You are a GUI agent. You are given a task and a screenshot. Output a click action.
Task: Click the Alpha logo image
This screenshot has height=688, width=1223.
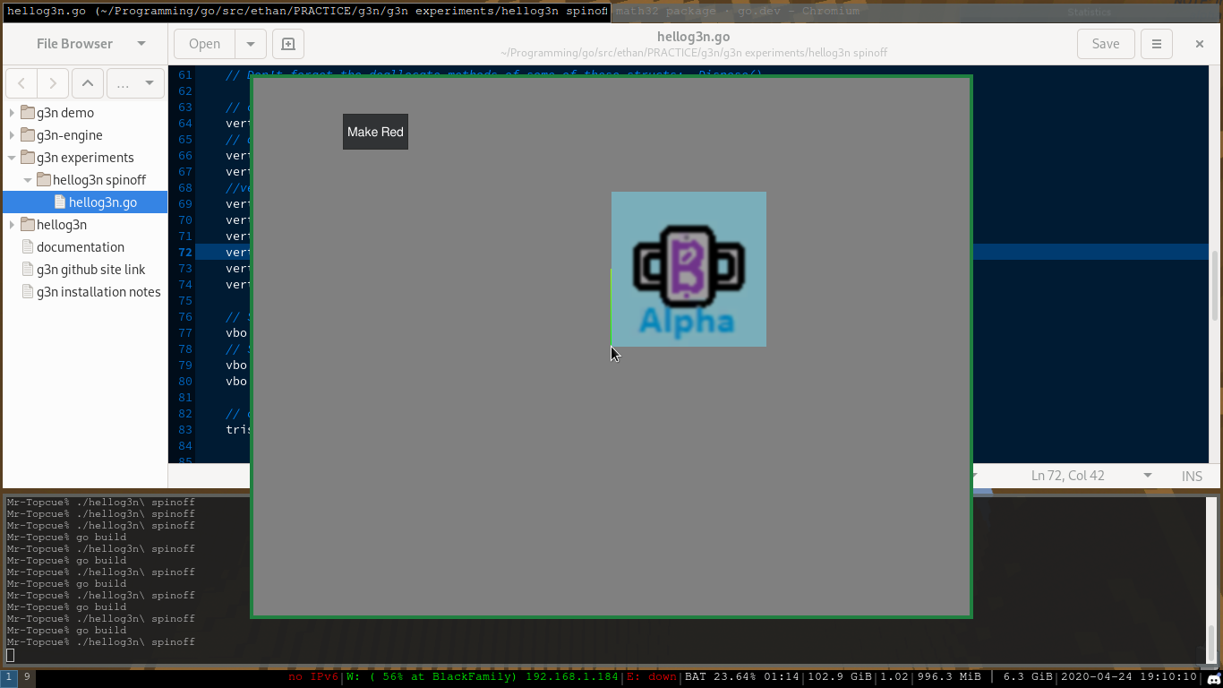tap(688, 269)
